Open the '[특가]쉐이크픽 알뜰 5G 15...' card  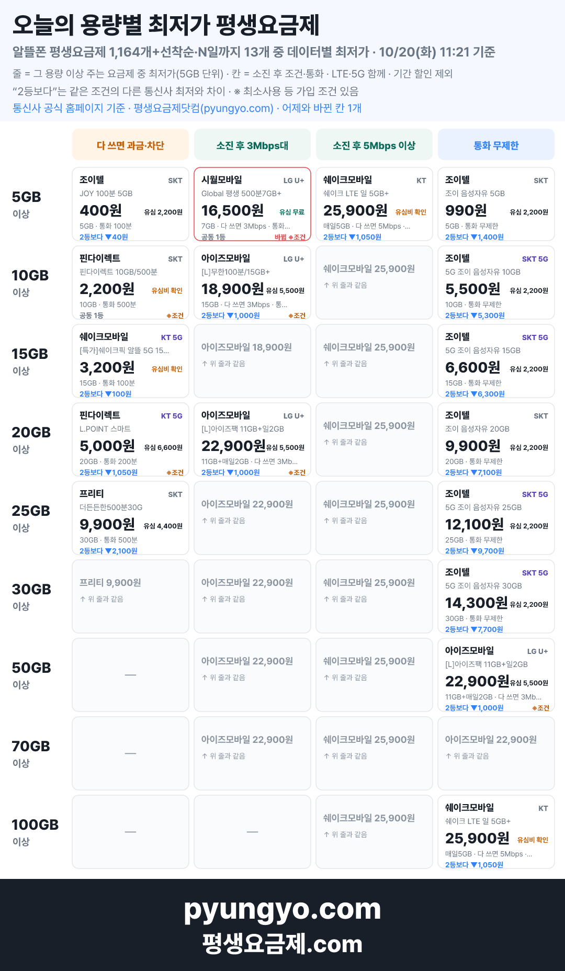click(x=130, y=361)
